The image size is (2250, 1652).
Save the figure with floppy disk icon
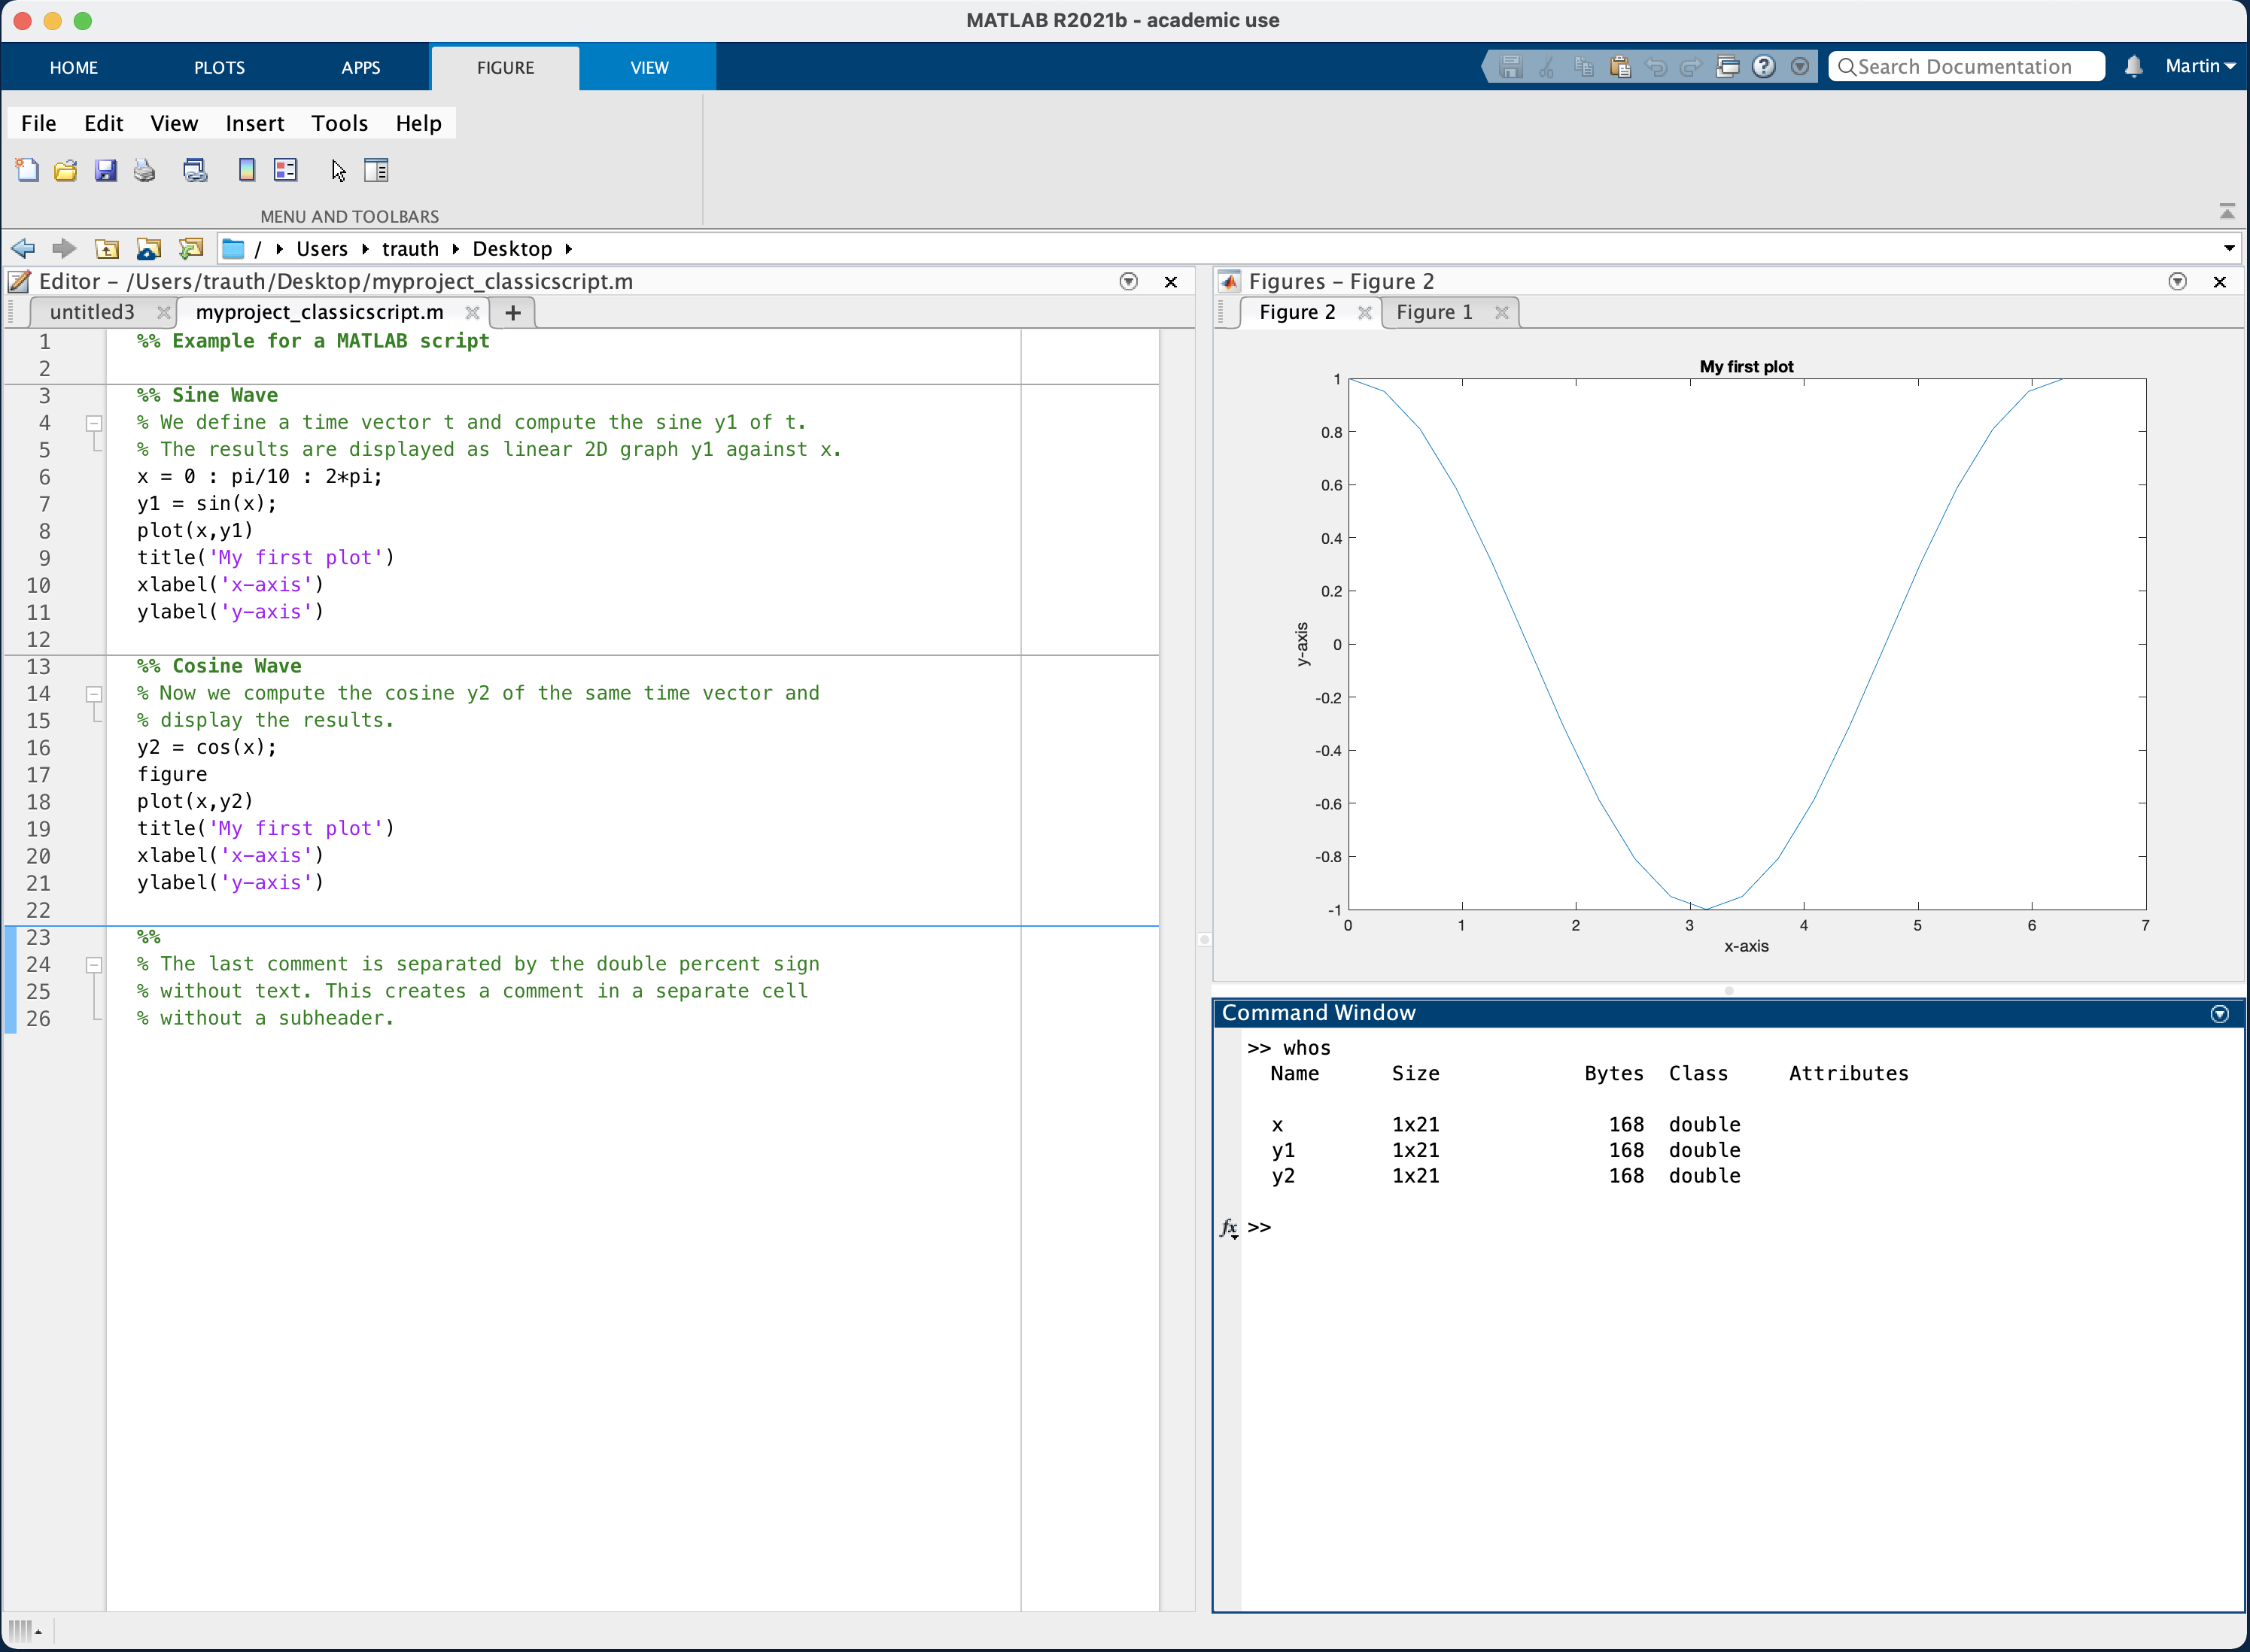(105, 170)
